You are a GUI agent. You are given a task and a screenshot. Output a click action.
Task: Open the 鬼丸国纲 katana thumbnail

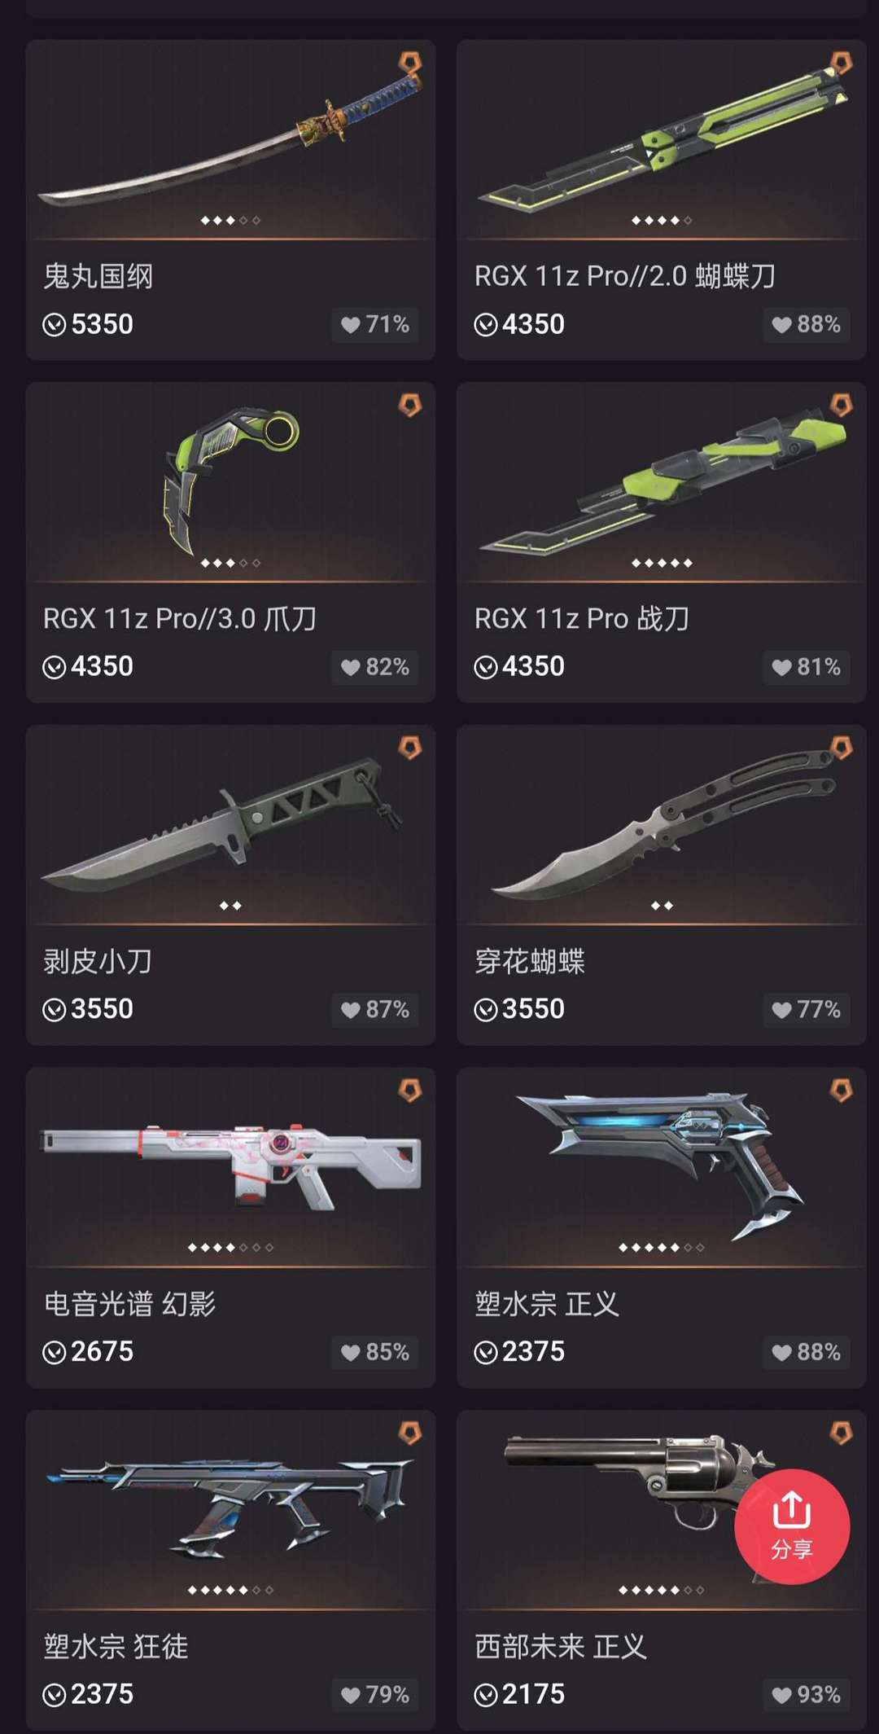[x=230, y=138]
